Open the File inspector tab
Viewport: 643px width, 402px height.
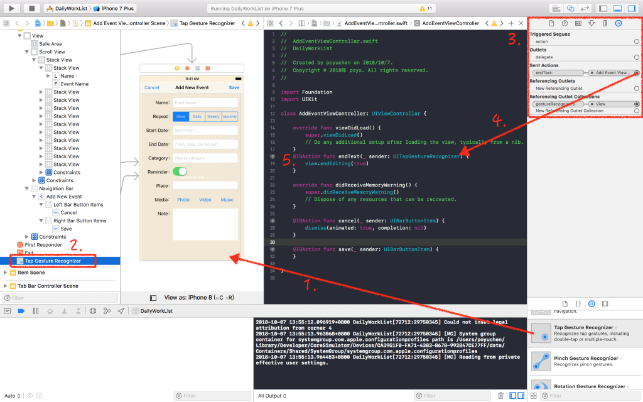pyautogui.click(x=551, y=23)
